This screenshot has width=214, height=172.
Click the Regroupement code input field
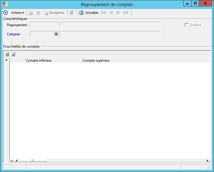coord(45,25)
